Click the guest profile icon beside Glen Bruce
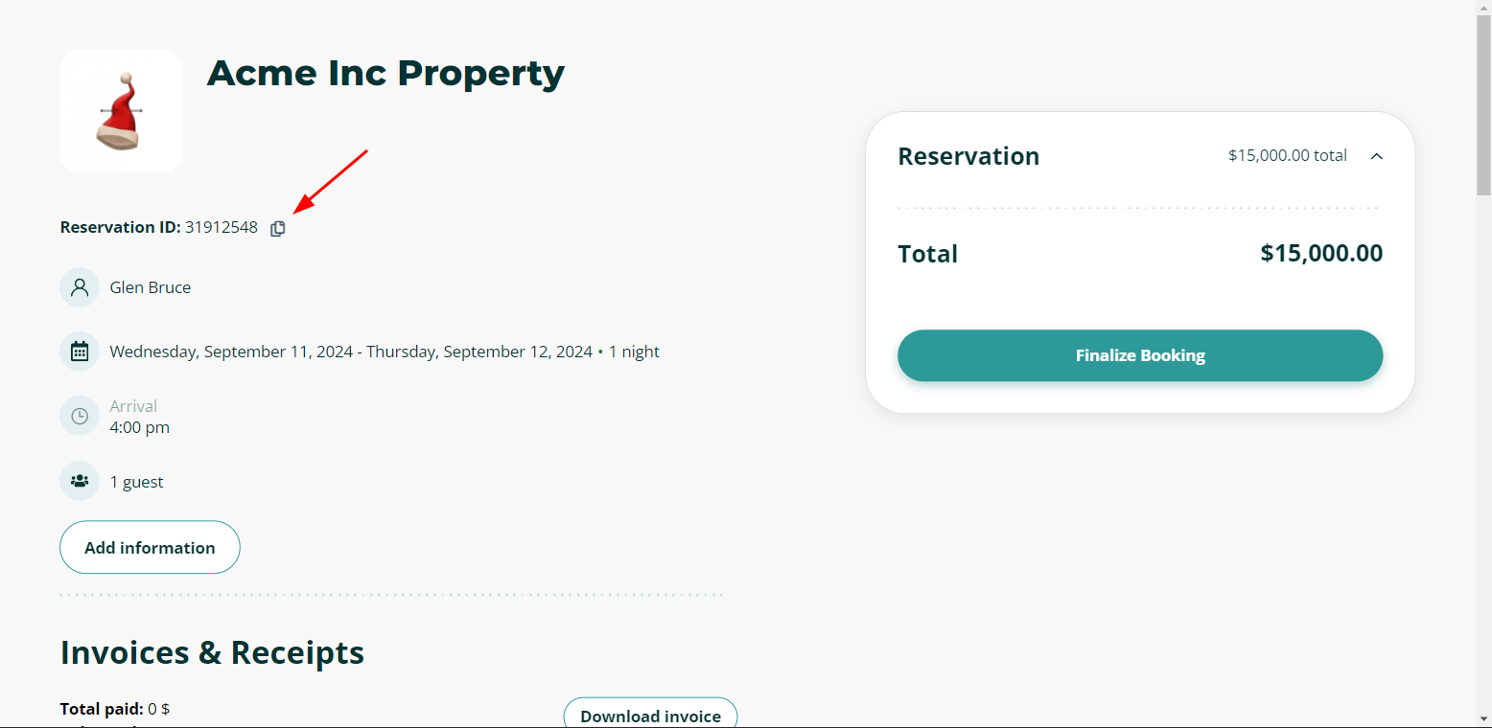1492x728 pixels. point(79,286)
